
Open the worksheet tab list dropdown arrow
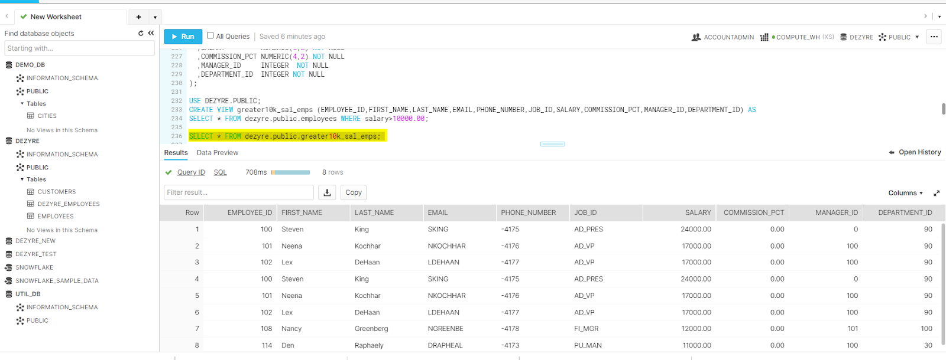(155, 17)
